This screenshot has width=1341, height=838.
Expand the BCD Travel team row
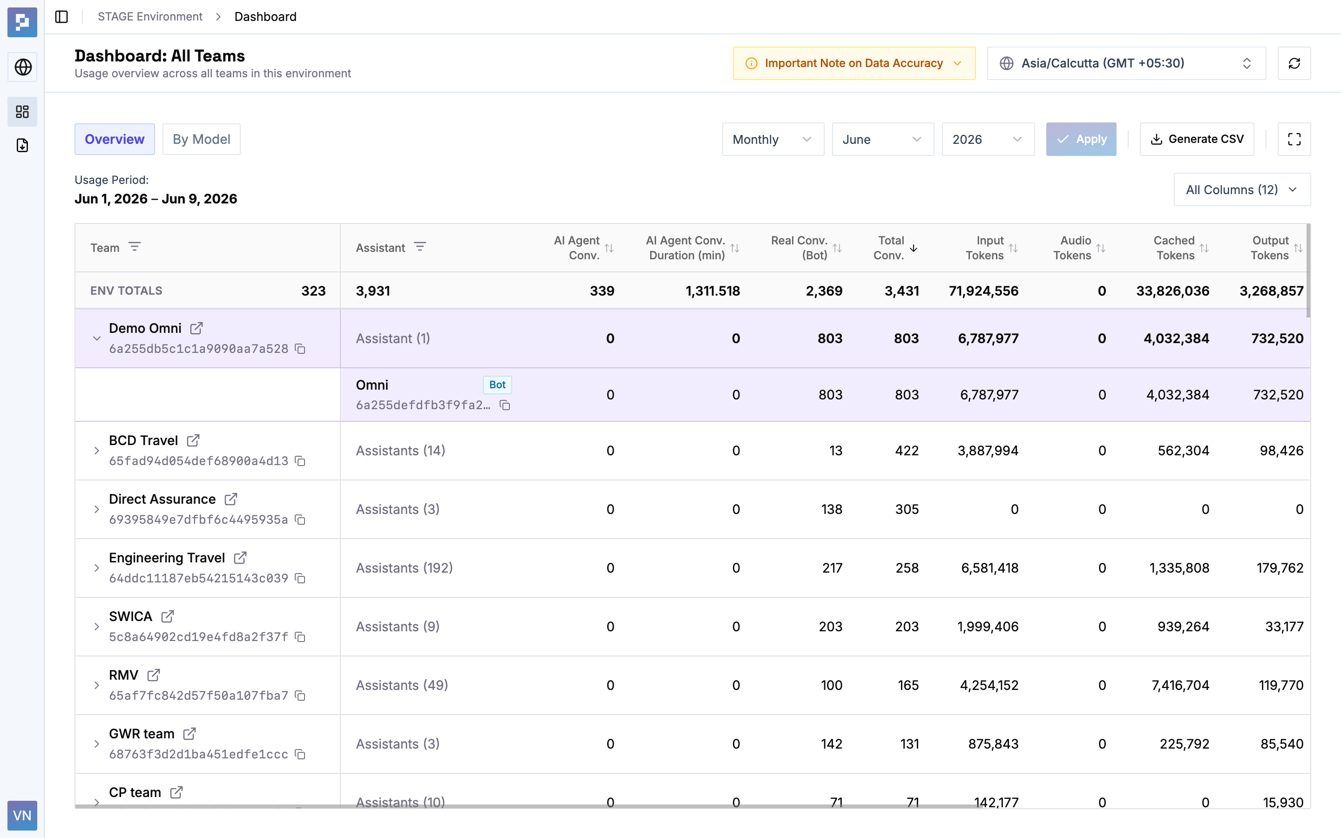coord(97,451)
